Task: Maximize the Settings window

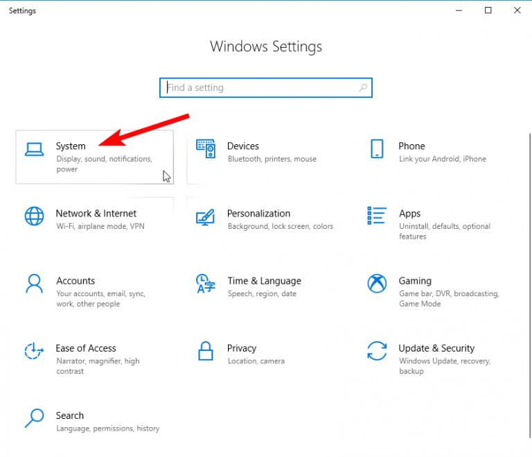Action: coord(488,10)
